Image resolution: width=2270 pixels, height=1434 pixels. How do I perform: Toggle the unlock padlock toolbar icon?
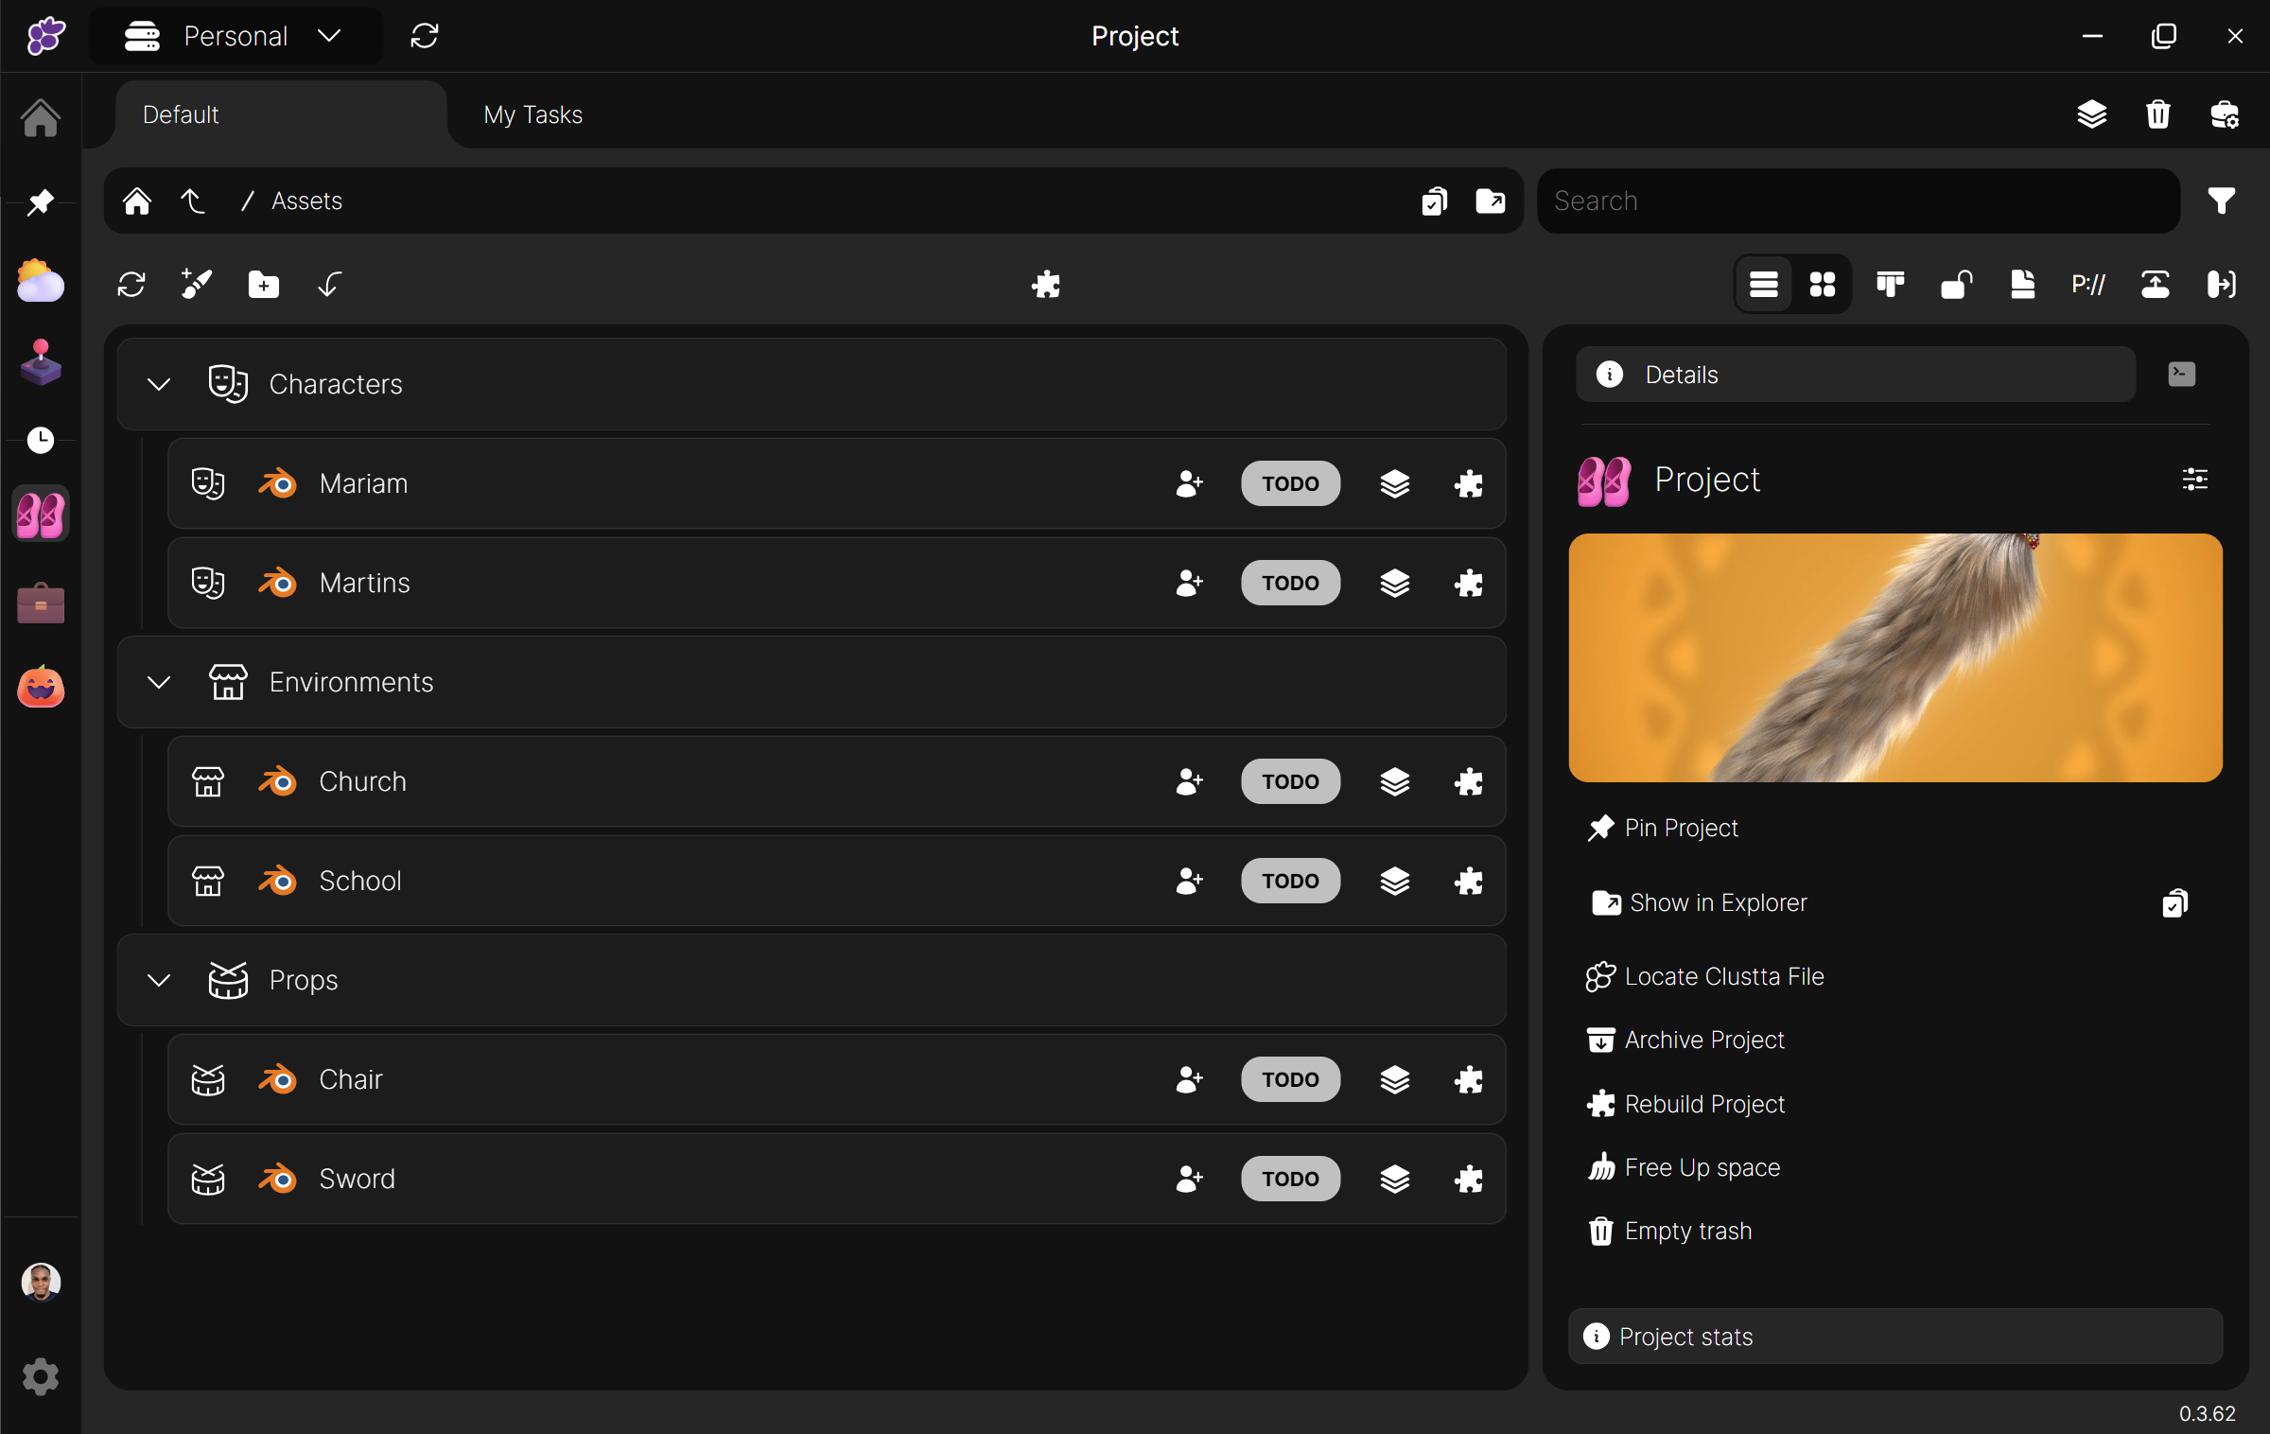(1956, 284)
